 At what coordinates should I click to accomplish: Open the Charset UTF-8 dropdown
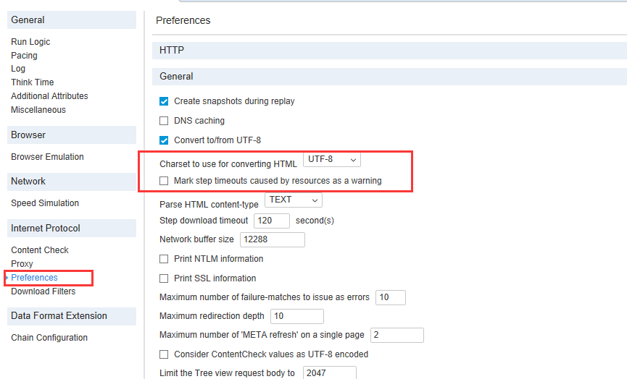point(332,160)
